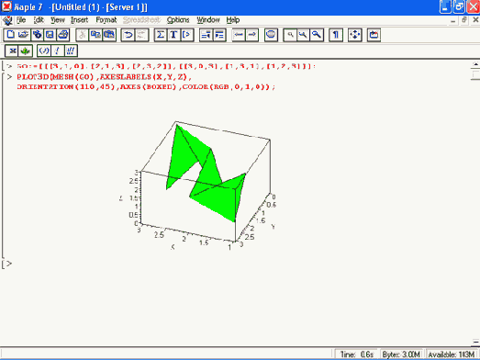Toggle Maple leaf input mode icon
Image resolution: width=480 pixels, height=360 pixels.
(26, 51)
